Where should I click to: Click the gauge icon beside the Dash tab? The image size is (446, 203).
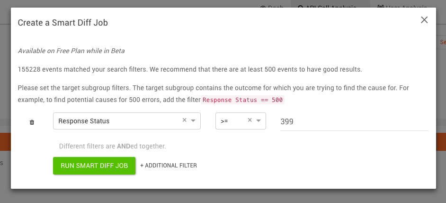tap(263, 6)
